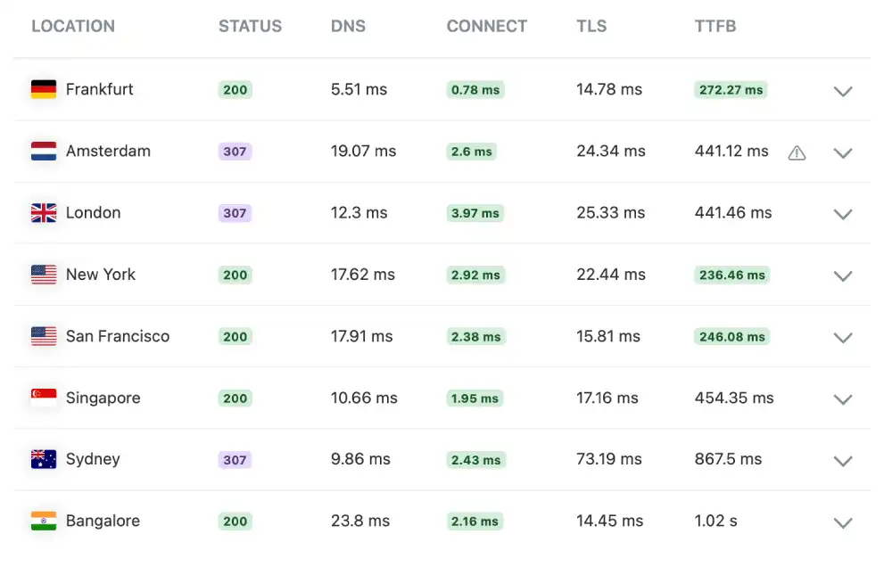Click the US flag beside San Francisco
892x575 pixels.
[x=43, y=336]
